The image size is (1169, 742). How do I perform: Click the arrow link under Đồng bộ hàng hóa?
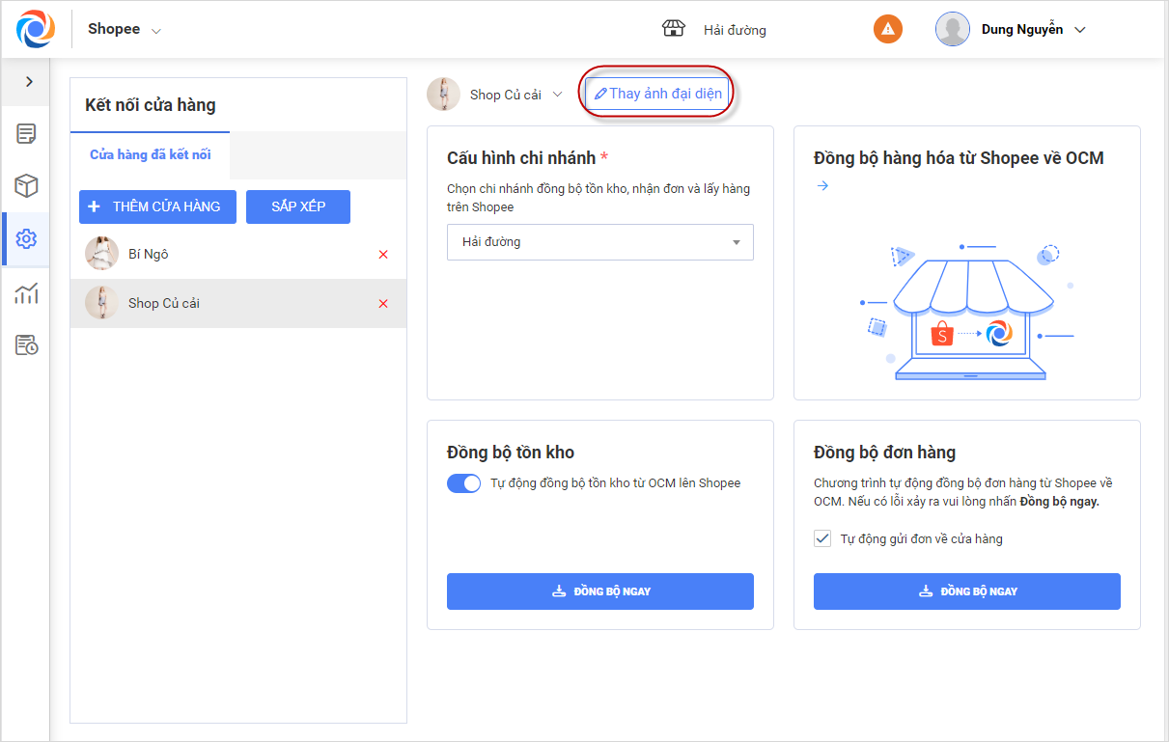pos(822,185)
